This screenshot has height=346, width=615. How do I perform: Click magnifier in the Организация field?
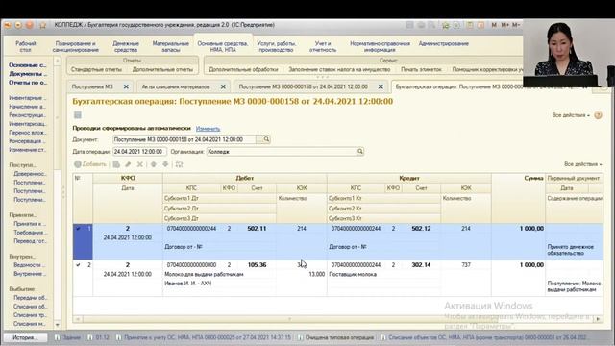tap(360, 152)
